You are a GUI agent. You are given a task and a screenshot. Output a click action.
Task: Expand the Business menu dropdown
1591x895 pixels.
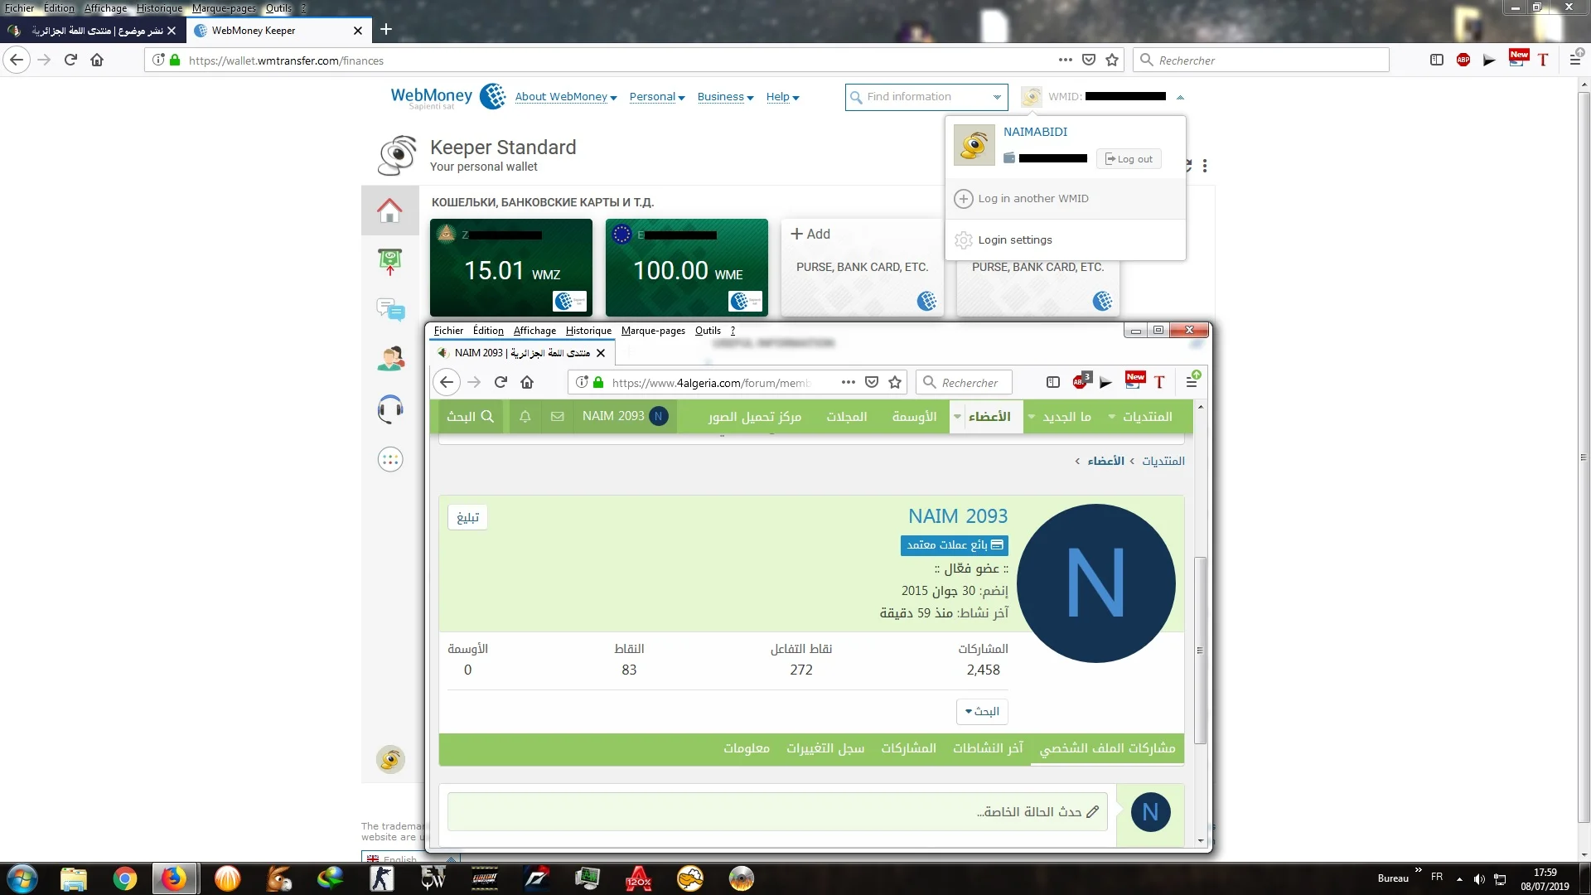(725, 97)
